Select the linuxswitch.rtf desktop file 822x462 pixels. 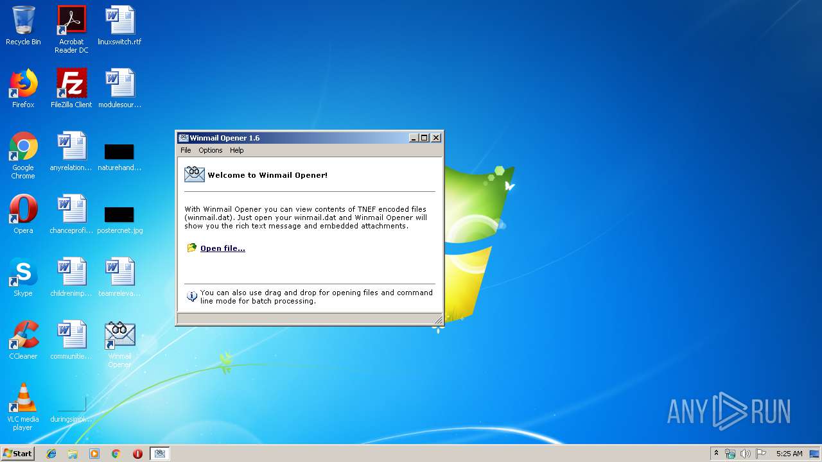pyautogui.click(x=119, y=26)
